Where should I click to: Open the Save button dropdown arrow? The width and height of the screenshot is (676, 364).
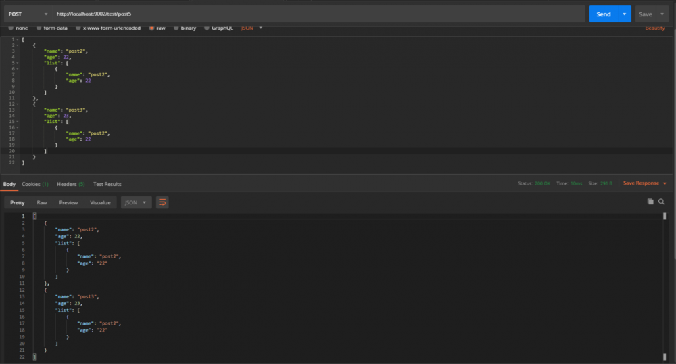[662, 14]
